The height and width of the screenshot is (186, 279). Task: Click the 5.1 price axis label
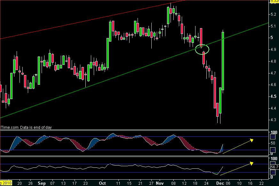(x=273, y=26)
